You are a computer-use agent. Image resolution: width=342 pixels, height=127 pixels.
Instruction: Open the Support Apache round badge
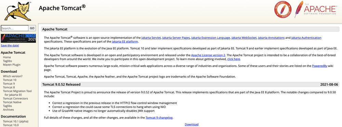point(283,9)
